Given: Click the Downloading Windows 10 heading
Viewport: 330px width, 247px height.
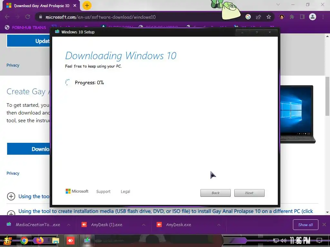Looking at the screenshot, I should coord(121,56).
